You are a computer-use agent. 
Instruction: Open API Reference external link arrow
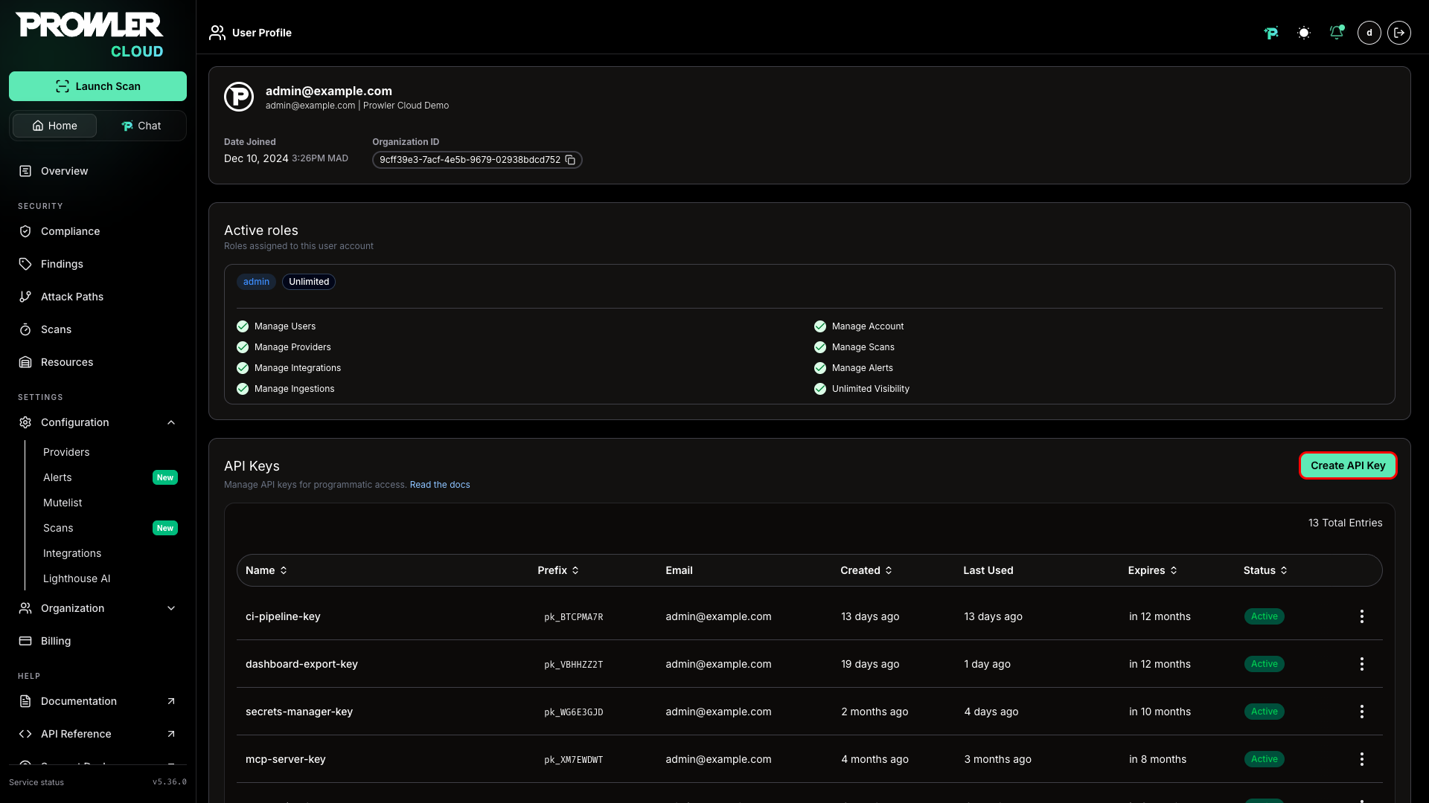pos(171,734)
